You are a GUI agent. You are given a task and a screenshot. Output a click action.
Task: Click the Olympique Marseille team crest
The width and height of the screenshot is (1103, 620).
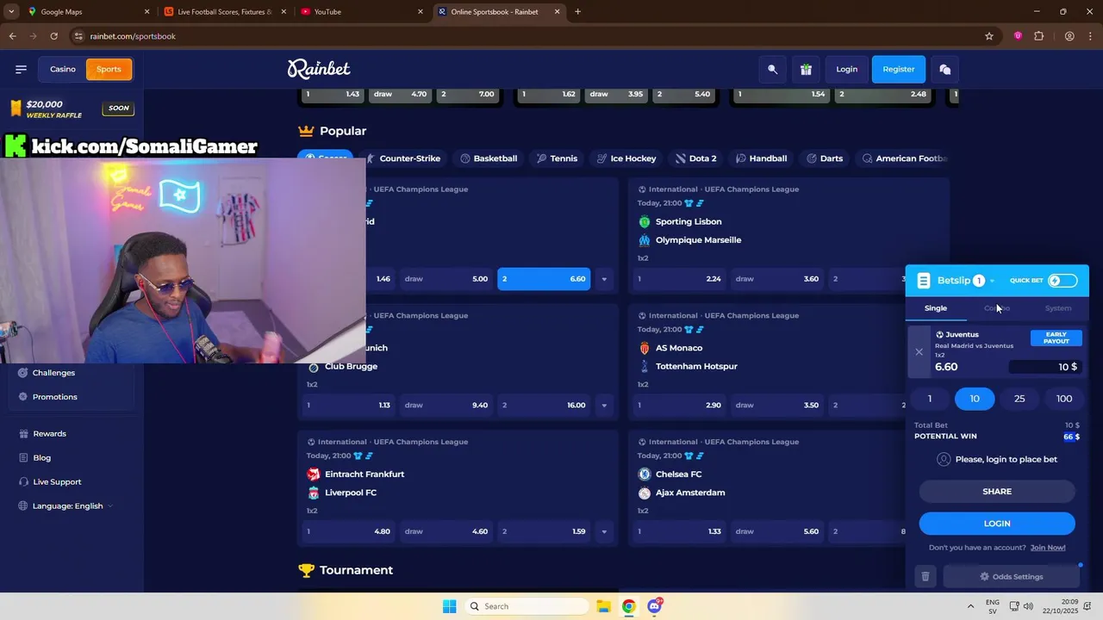coord(645,240)
